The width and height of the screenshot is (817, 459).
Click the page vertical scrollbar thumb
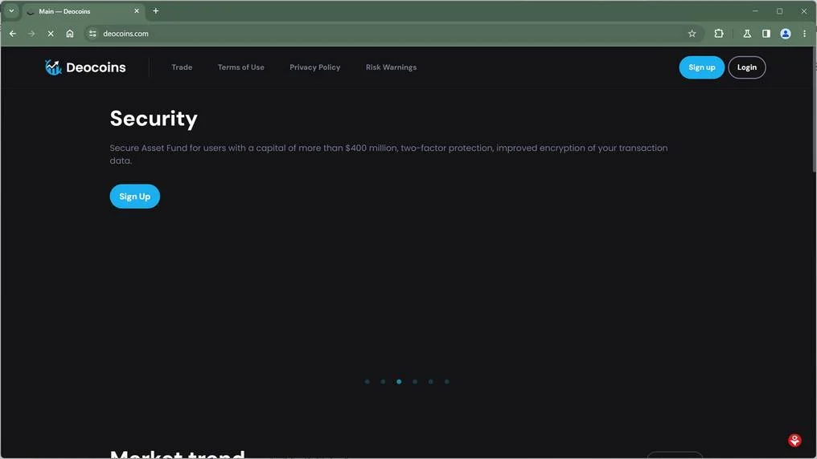[815, 109]
